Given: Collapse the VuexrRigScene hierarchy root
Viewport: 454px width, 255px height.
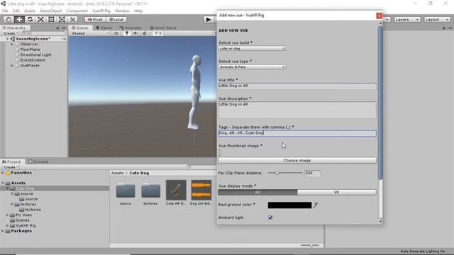Looking at the screenshot, I should point(7,39).
